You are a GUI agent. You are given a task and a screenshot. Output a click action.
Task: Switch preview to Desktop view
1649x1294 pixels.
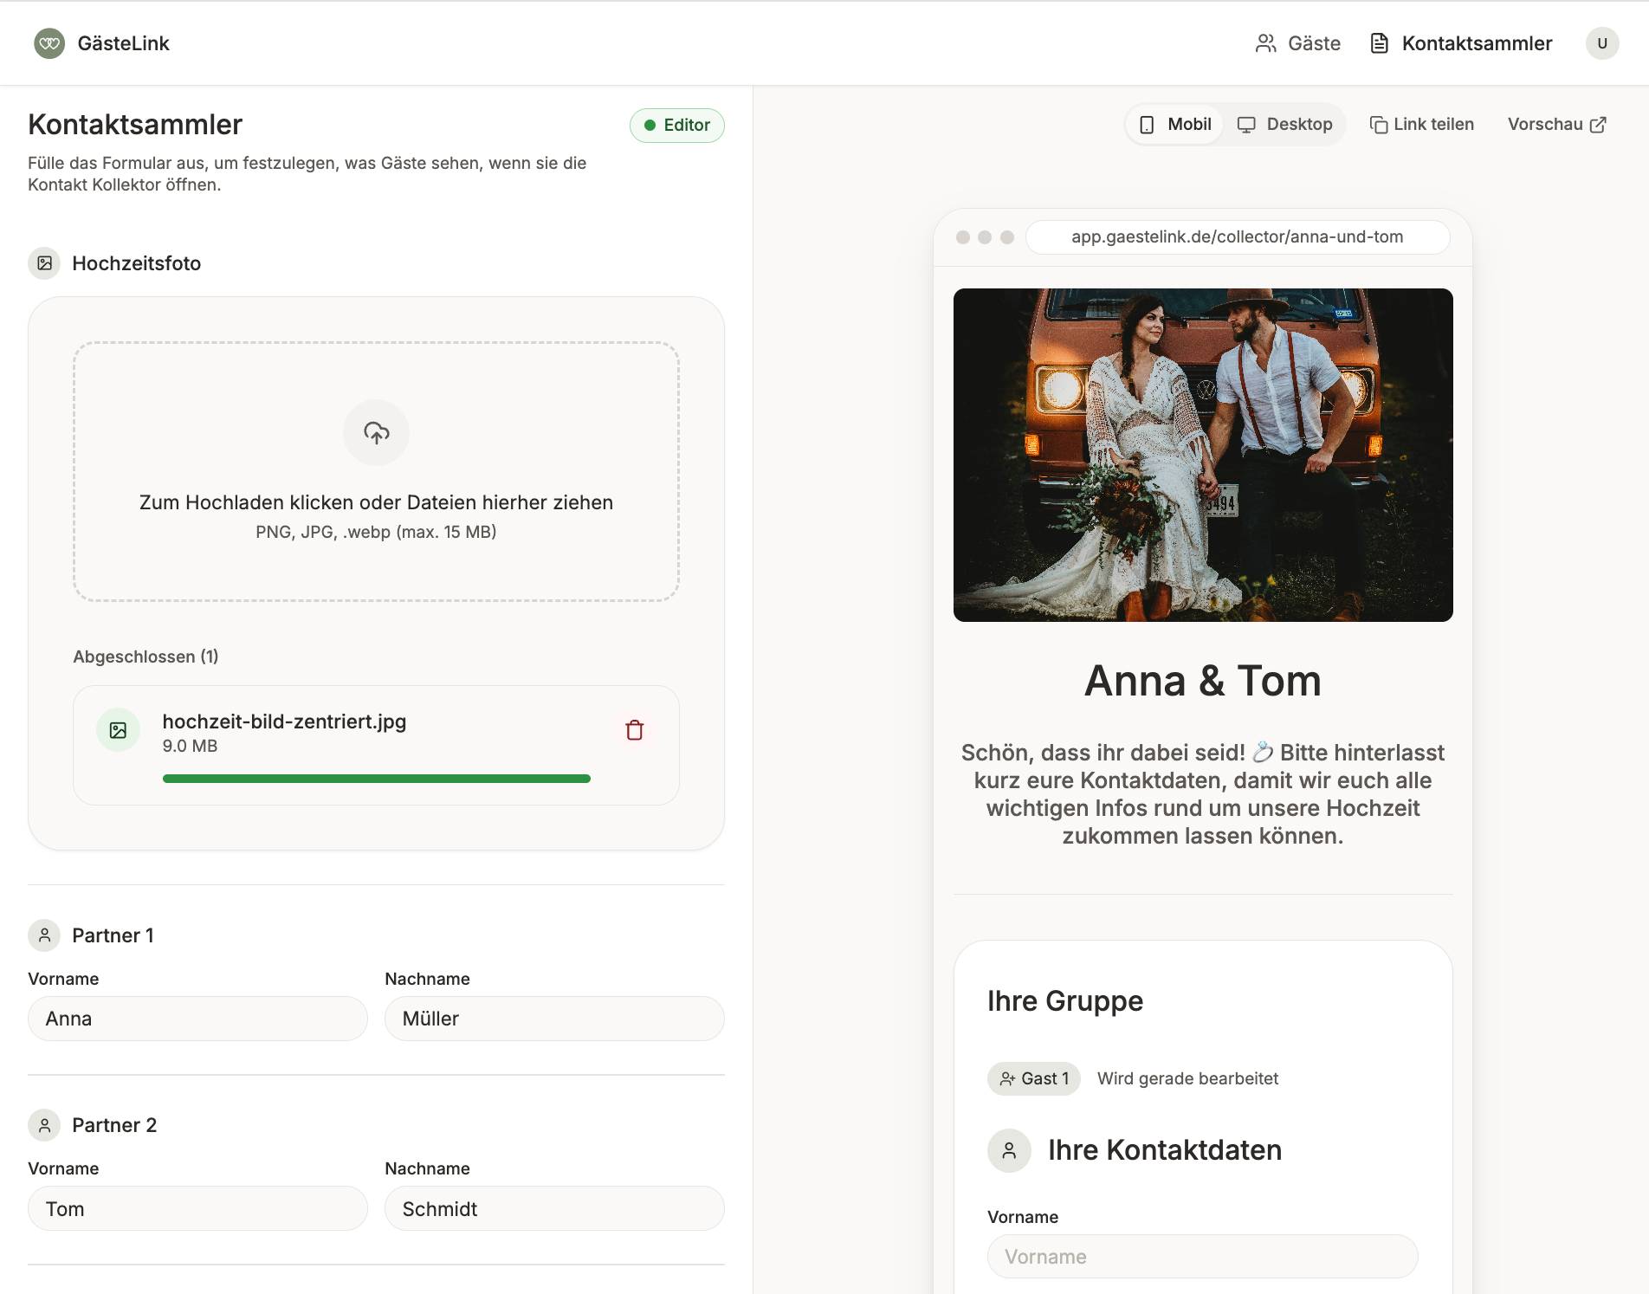pos(1284,125)
